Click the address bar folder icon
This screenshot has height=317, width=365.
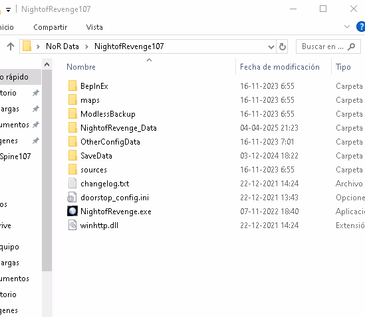point(27,46)
